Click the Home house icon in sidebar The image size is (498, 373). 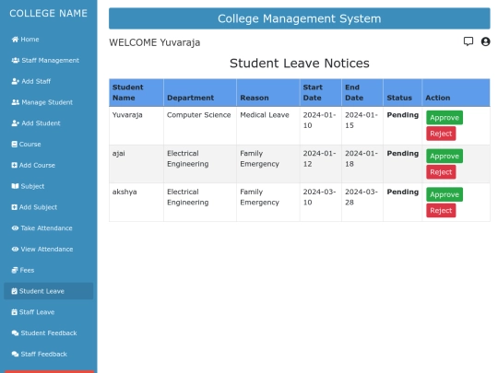click(x=15, y=40)
